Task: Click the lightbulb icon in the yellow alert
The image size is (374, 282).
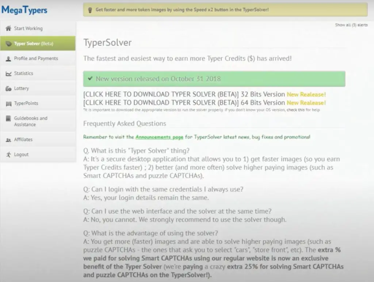Action: pos(90,10)
